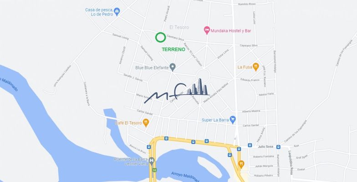Click the El Tesoro neighborhood label
Screen dimensions: 357x182
[x=179, y=27]
